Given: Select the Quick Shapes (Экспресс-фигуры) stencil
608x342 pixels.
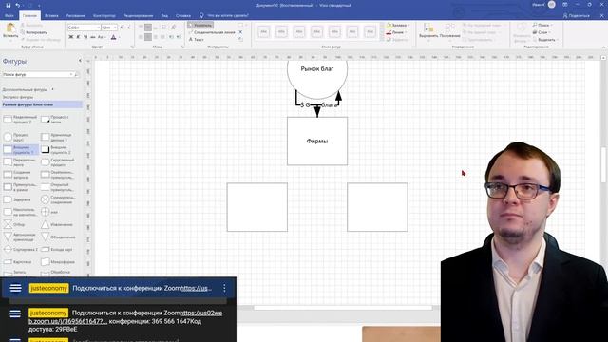Looking at the screenshot, I should 18,97.
